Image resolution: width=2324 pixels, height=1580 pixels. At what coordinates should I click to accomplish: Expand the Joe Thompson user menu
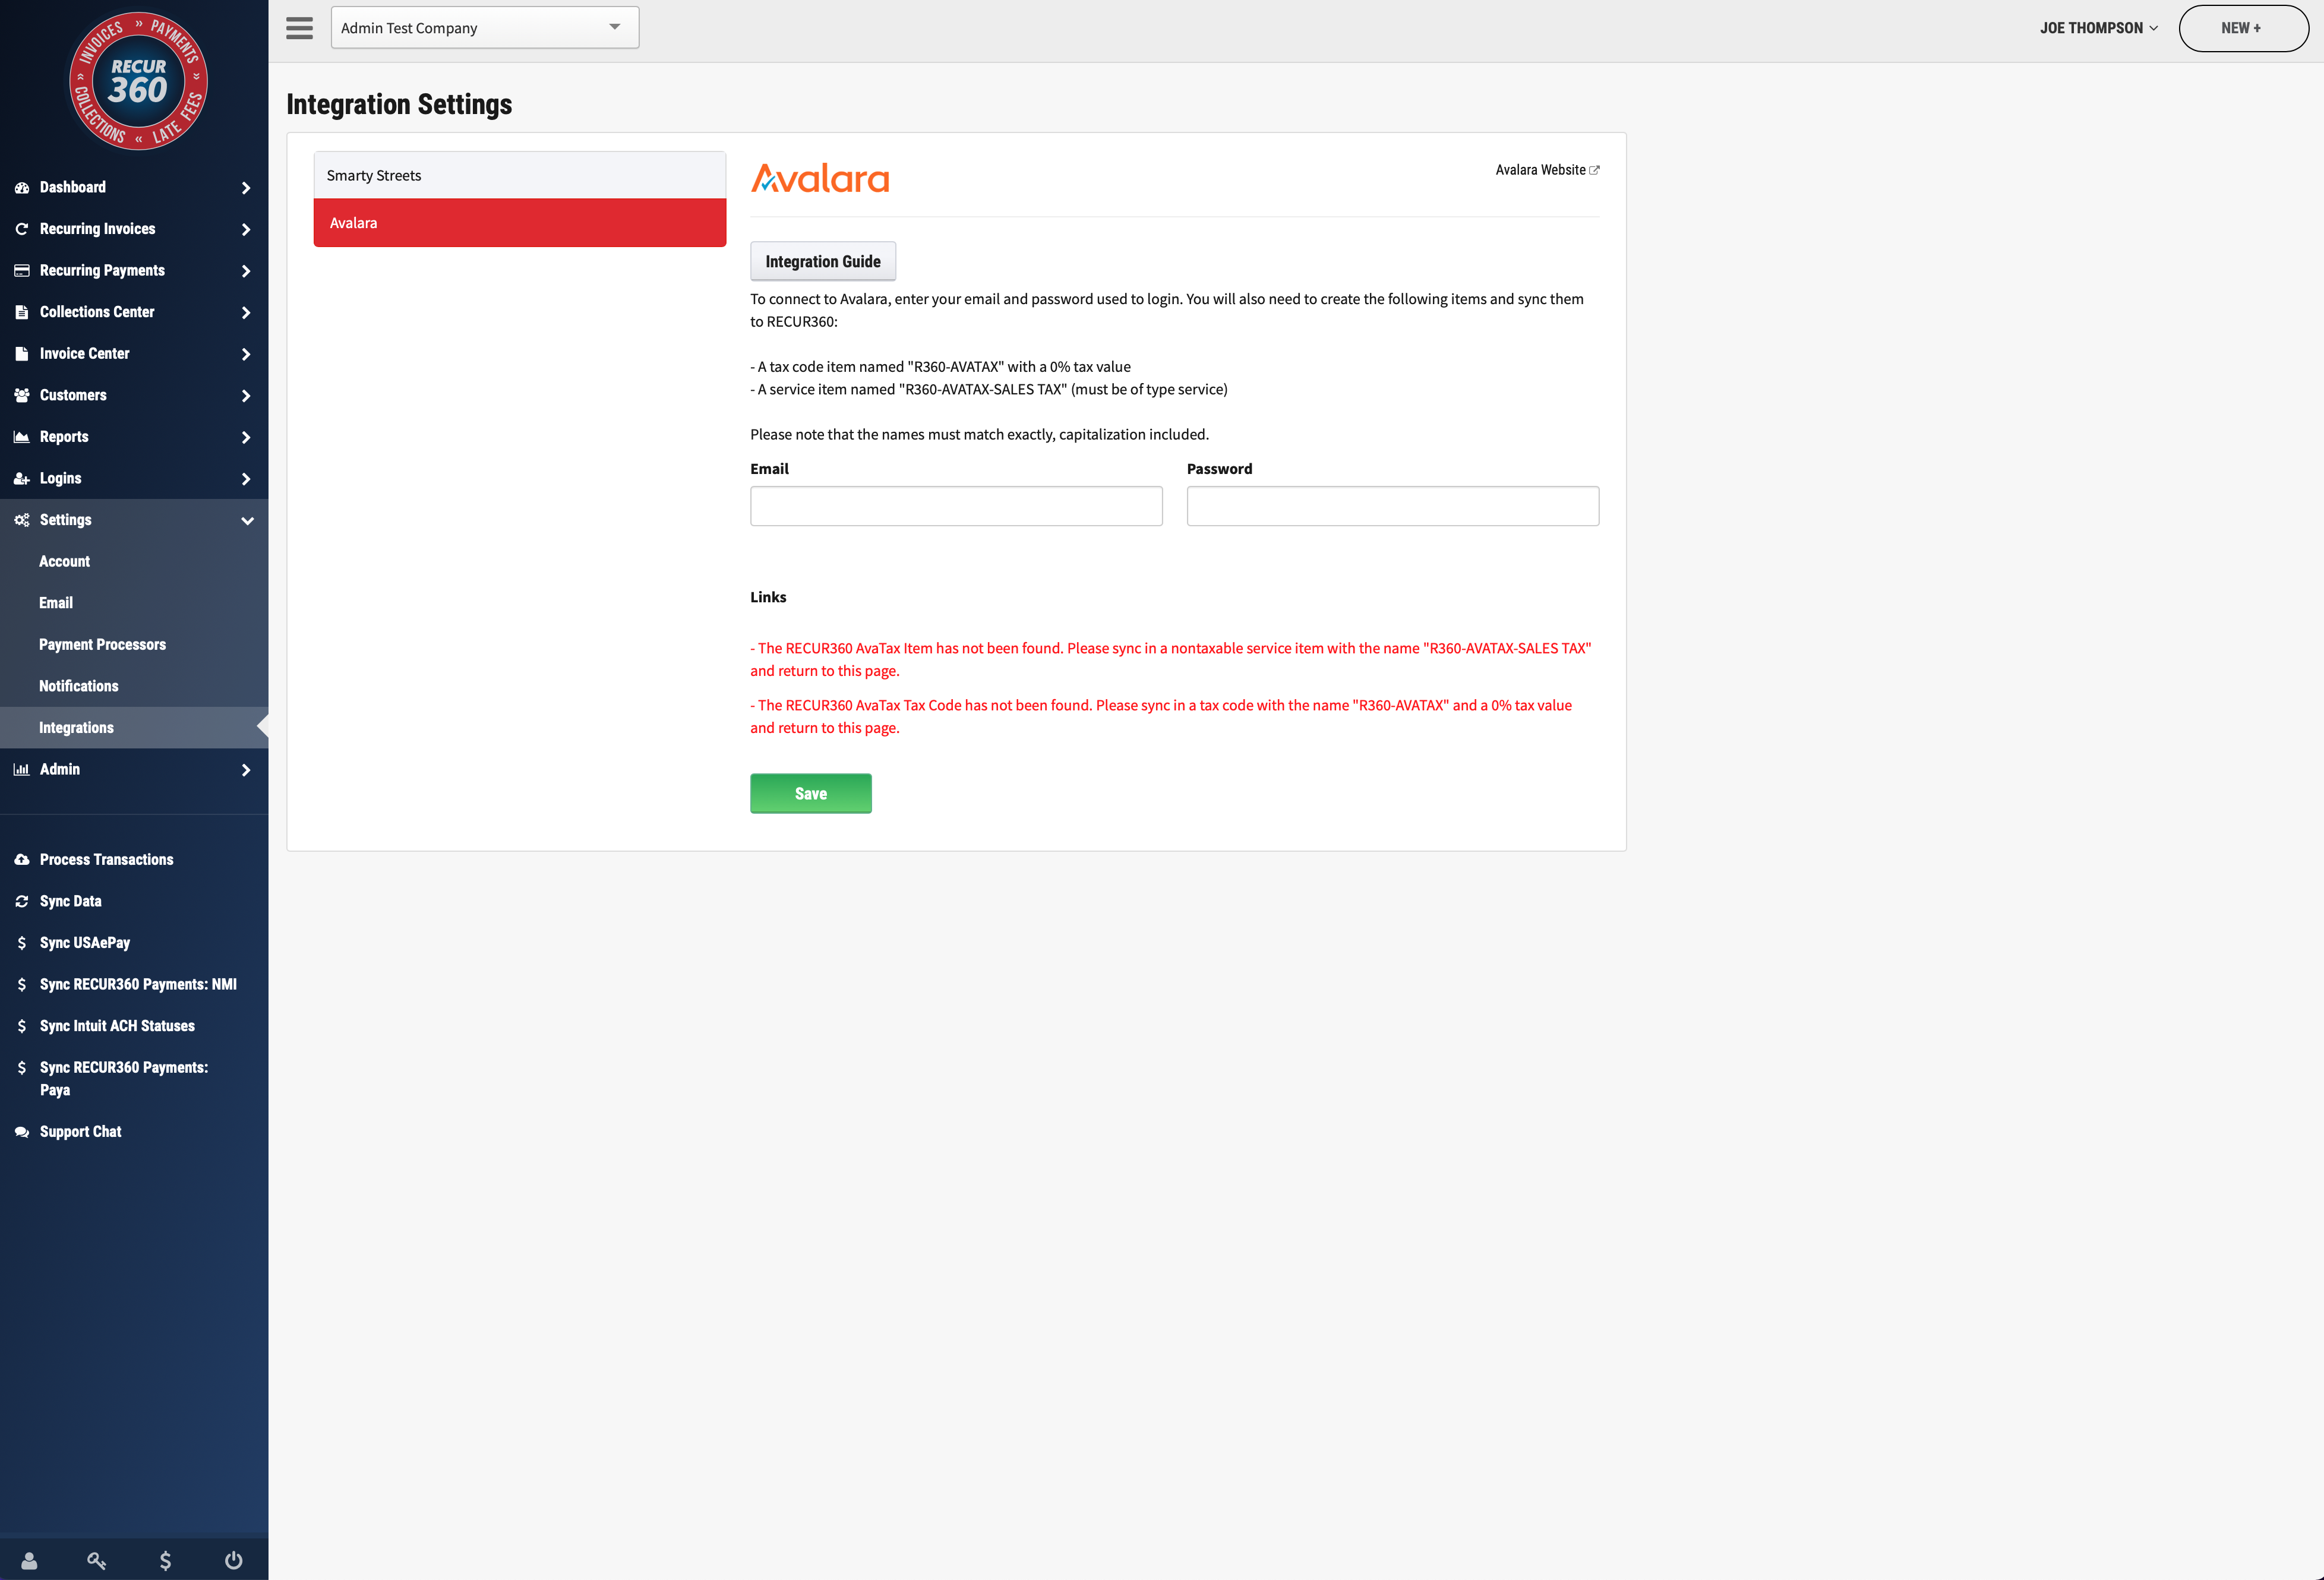2098,28
